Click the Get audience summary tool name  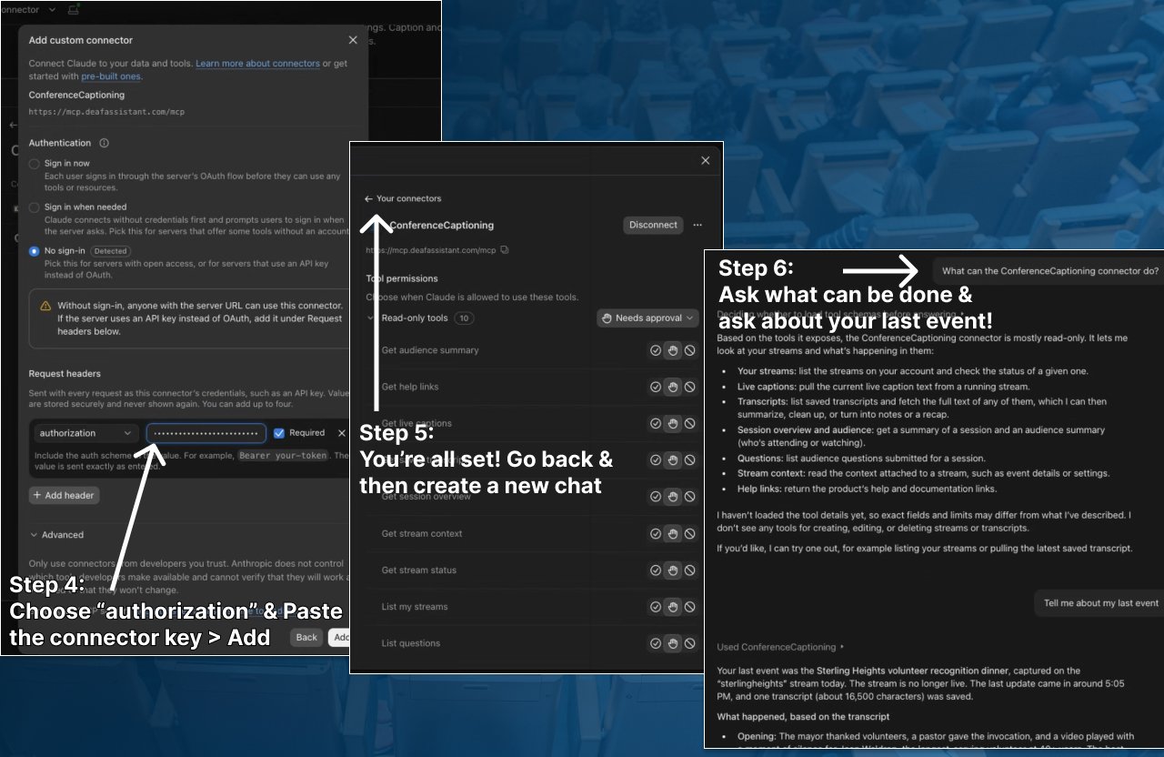point(430,350)
